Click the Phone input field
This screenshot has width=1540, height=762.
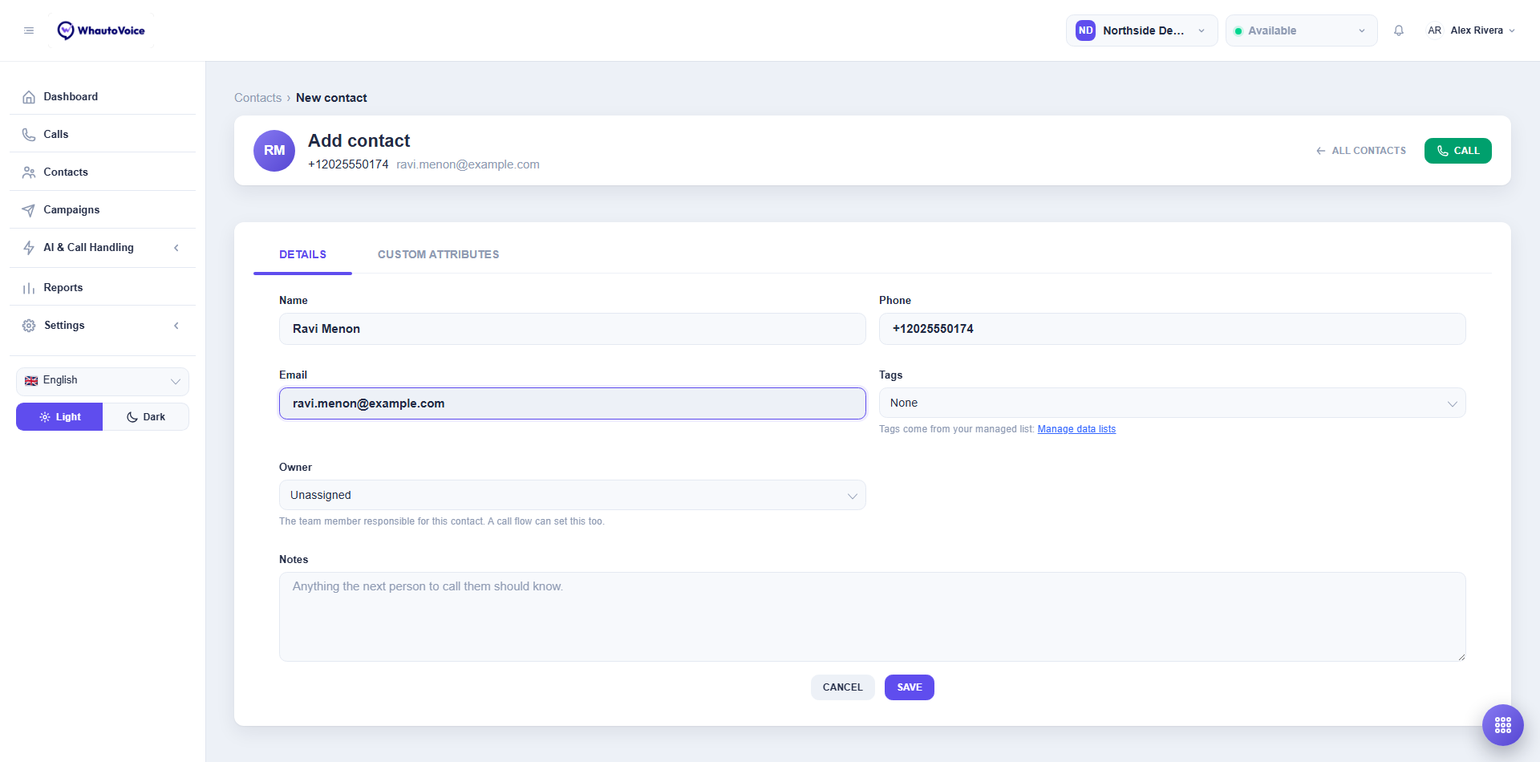[x=1172, y=329]
